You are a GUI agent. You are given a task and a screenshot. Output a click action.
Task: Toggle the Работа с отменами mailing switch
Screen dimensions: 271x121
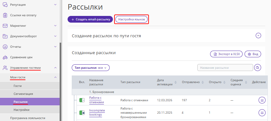(82, 100)
